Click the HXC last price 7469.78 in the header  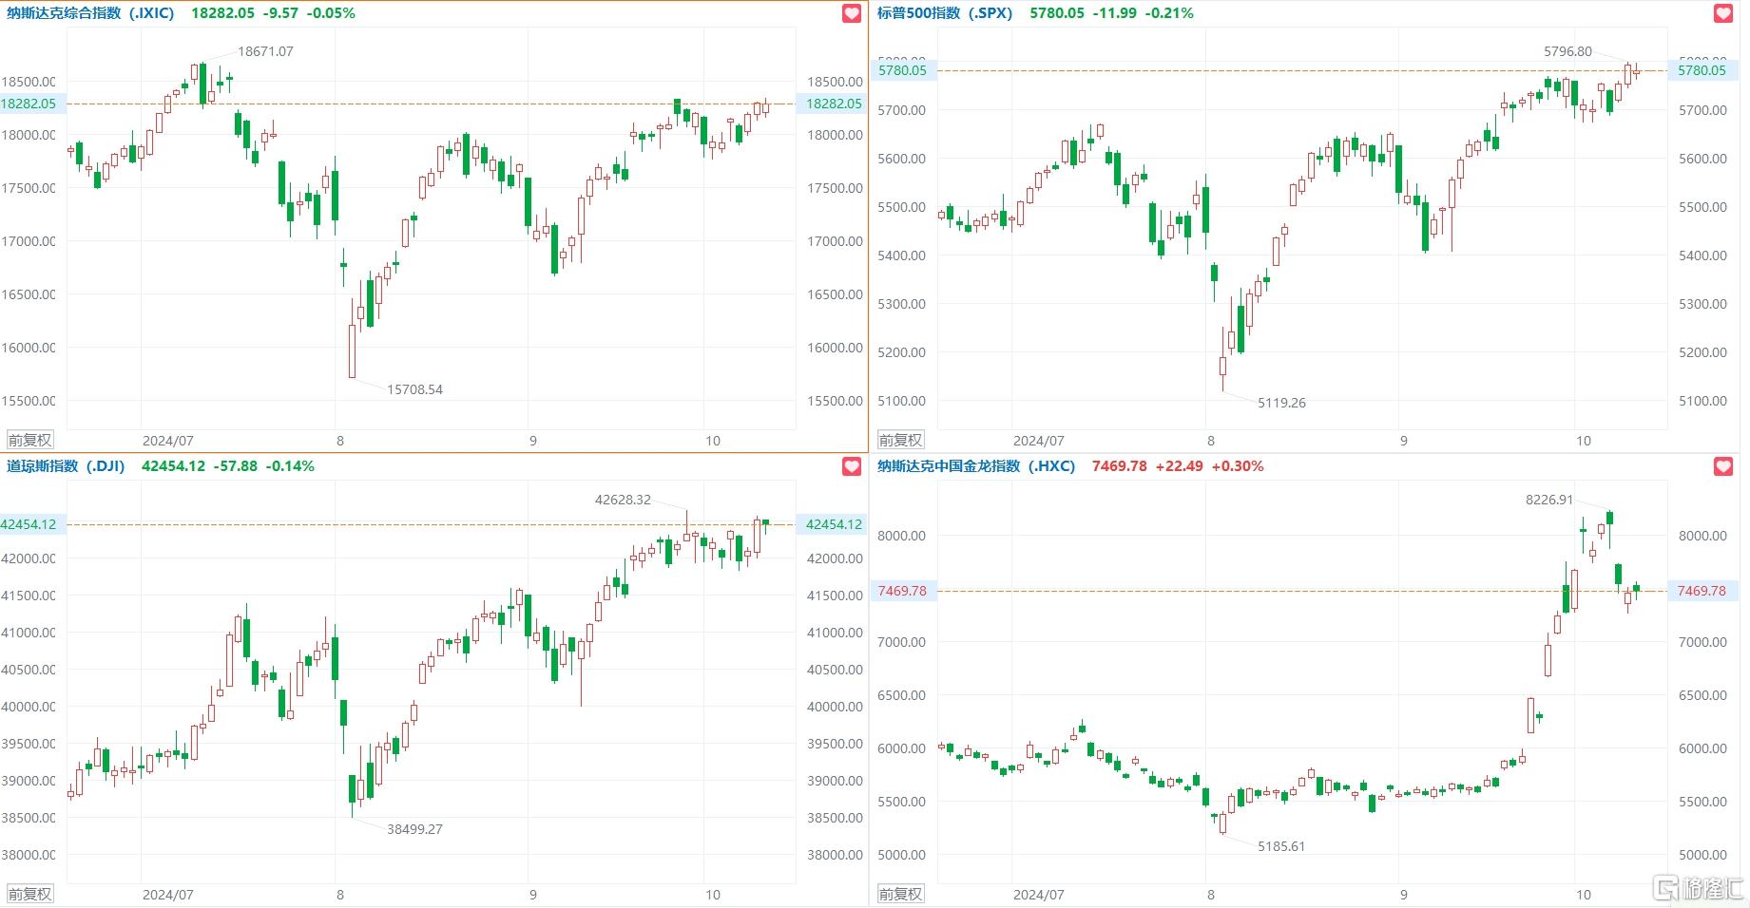(1119, 466)
